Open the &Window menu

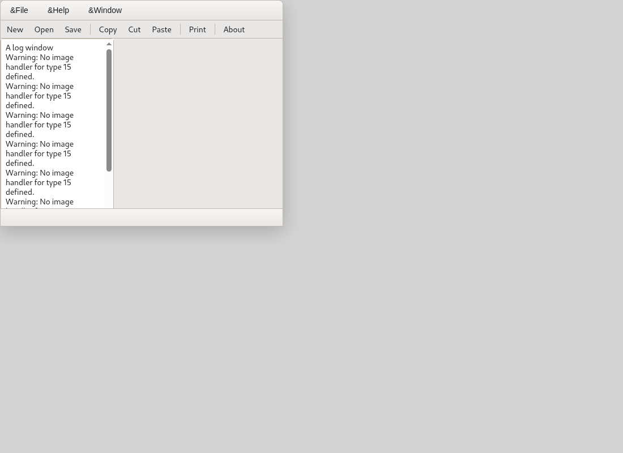[105, 10]
